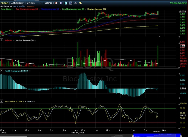Image resolution: width=188 pixels, height=137 pixels.
Task: Click the binoculars watch icon
Action: (76, 3)
